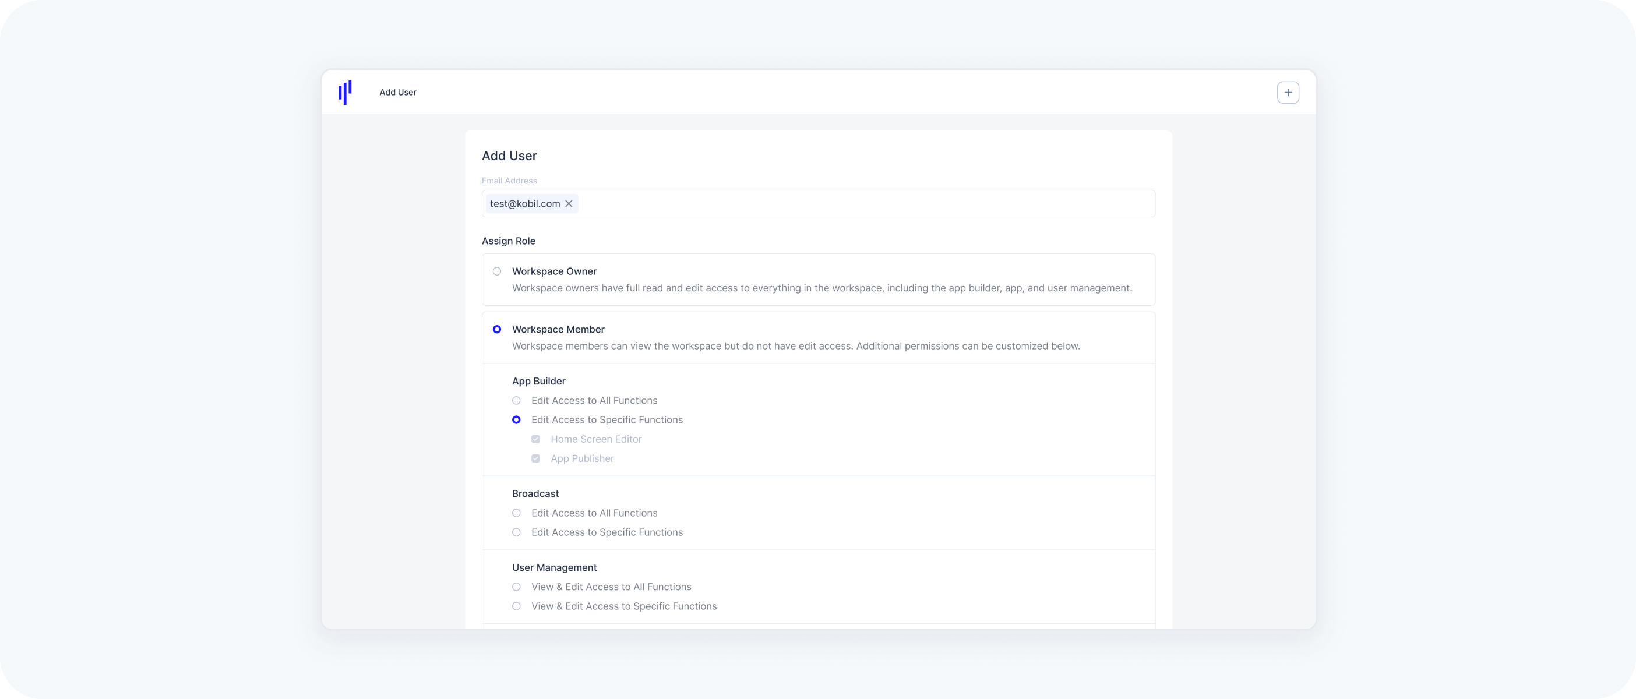Uncheck the App Publisher checkbox

[536, 458]
